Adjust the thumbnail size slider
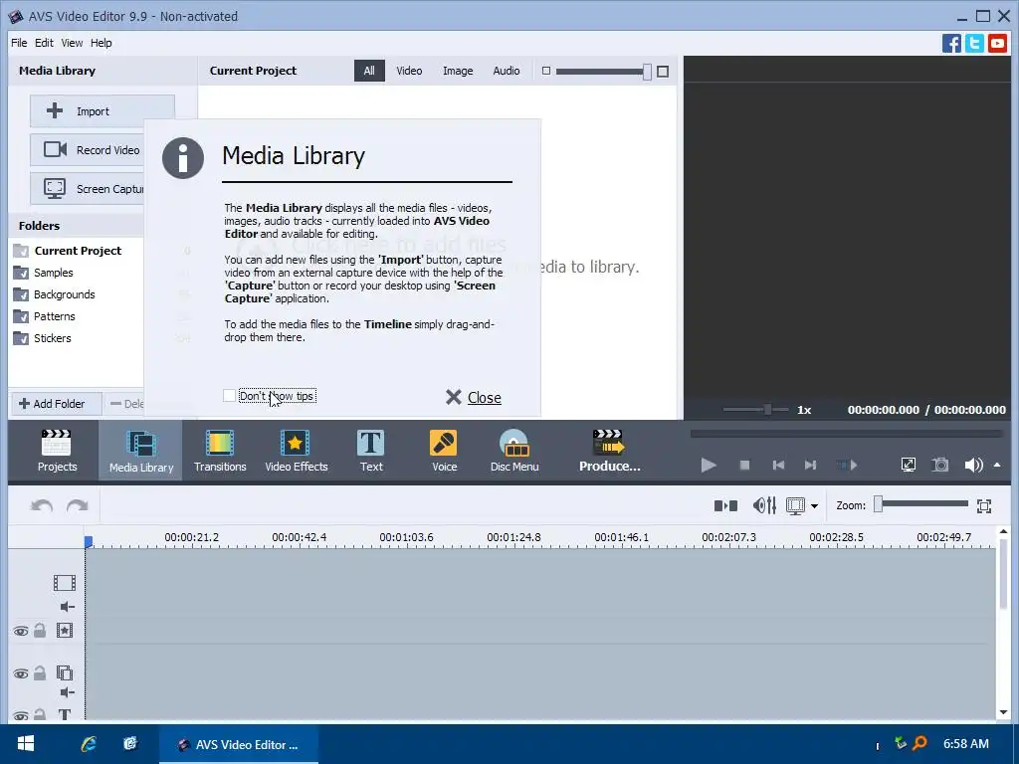Viewport: 1019px width, 764px height. [647, 72]
